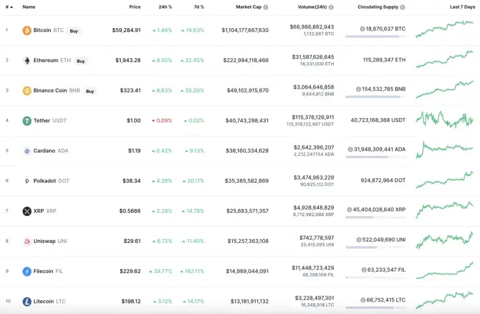Click the Bitcoin coin logo
Screen dimensions: 480x314
27,31
